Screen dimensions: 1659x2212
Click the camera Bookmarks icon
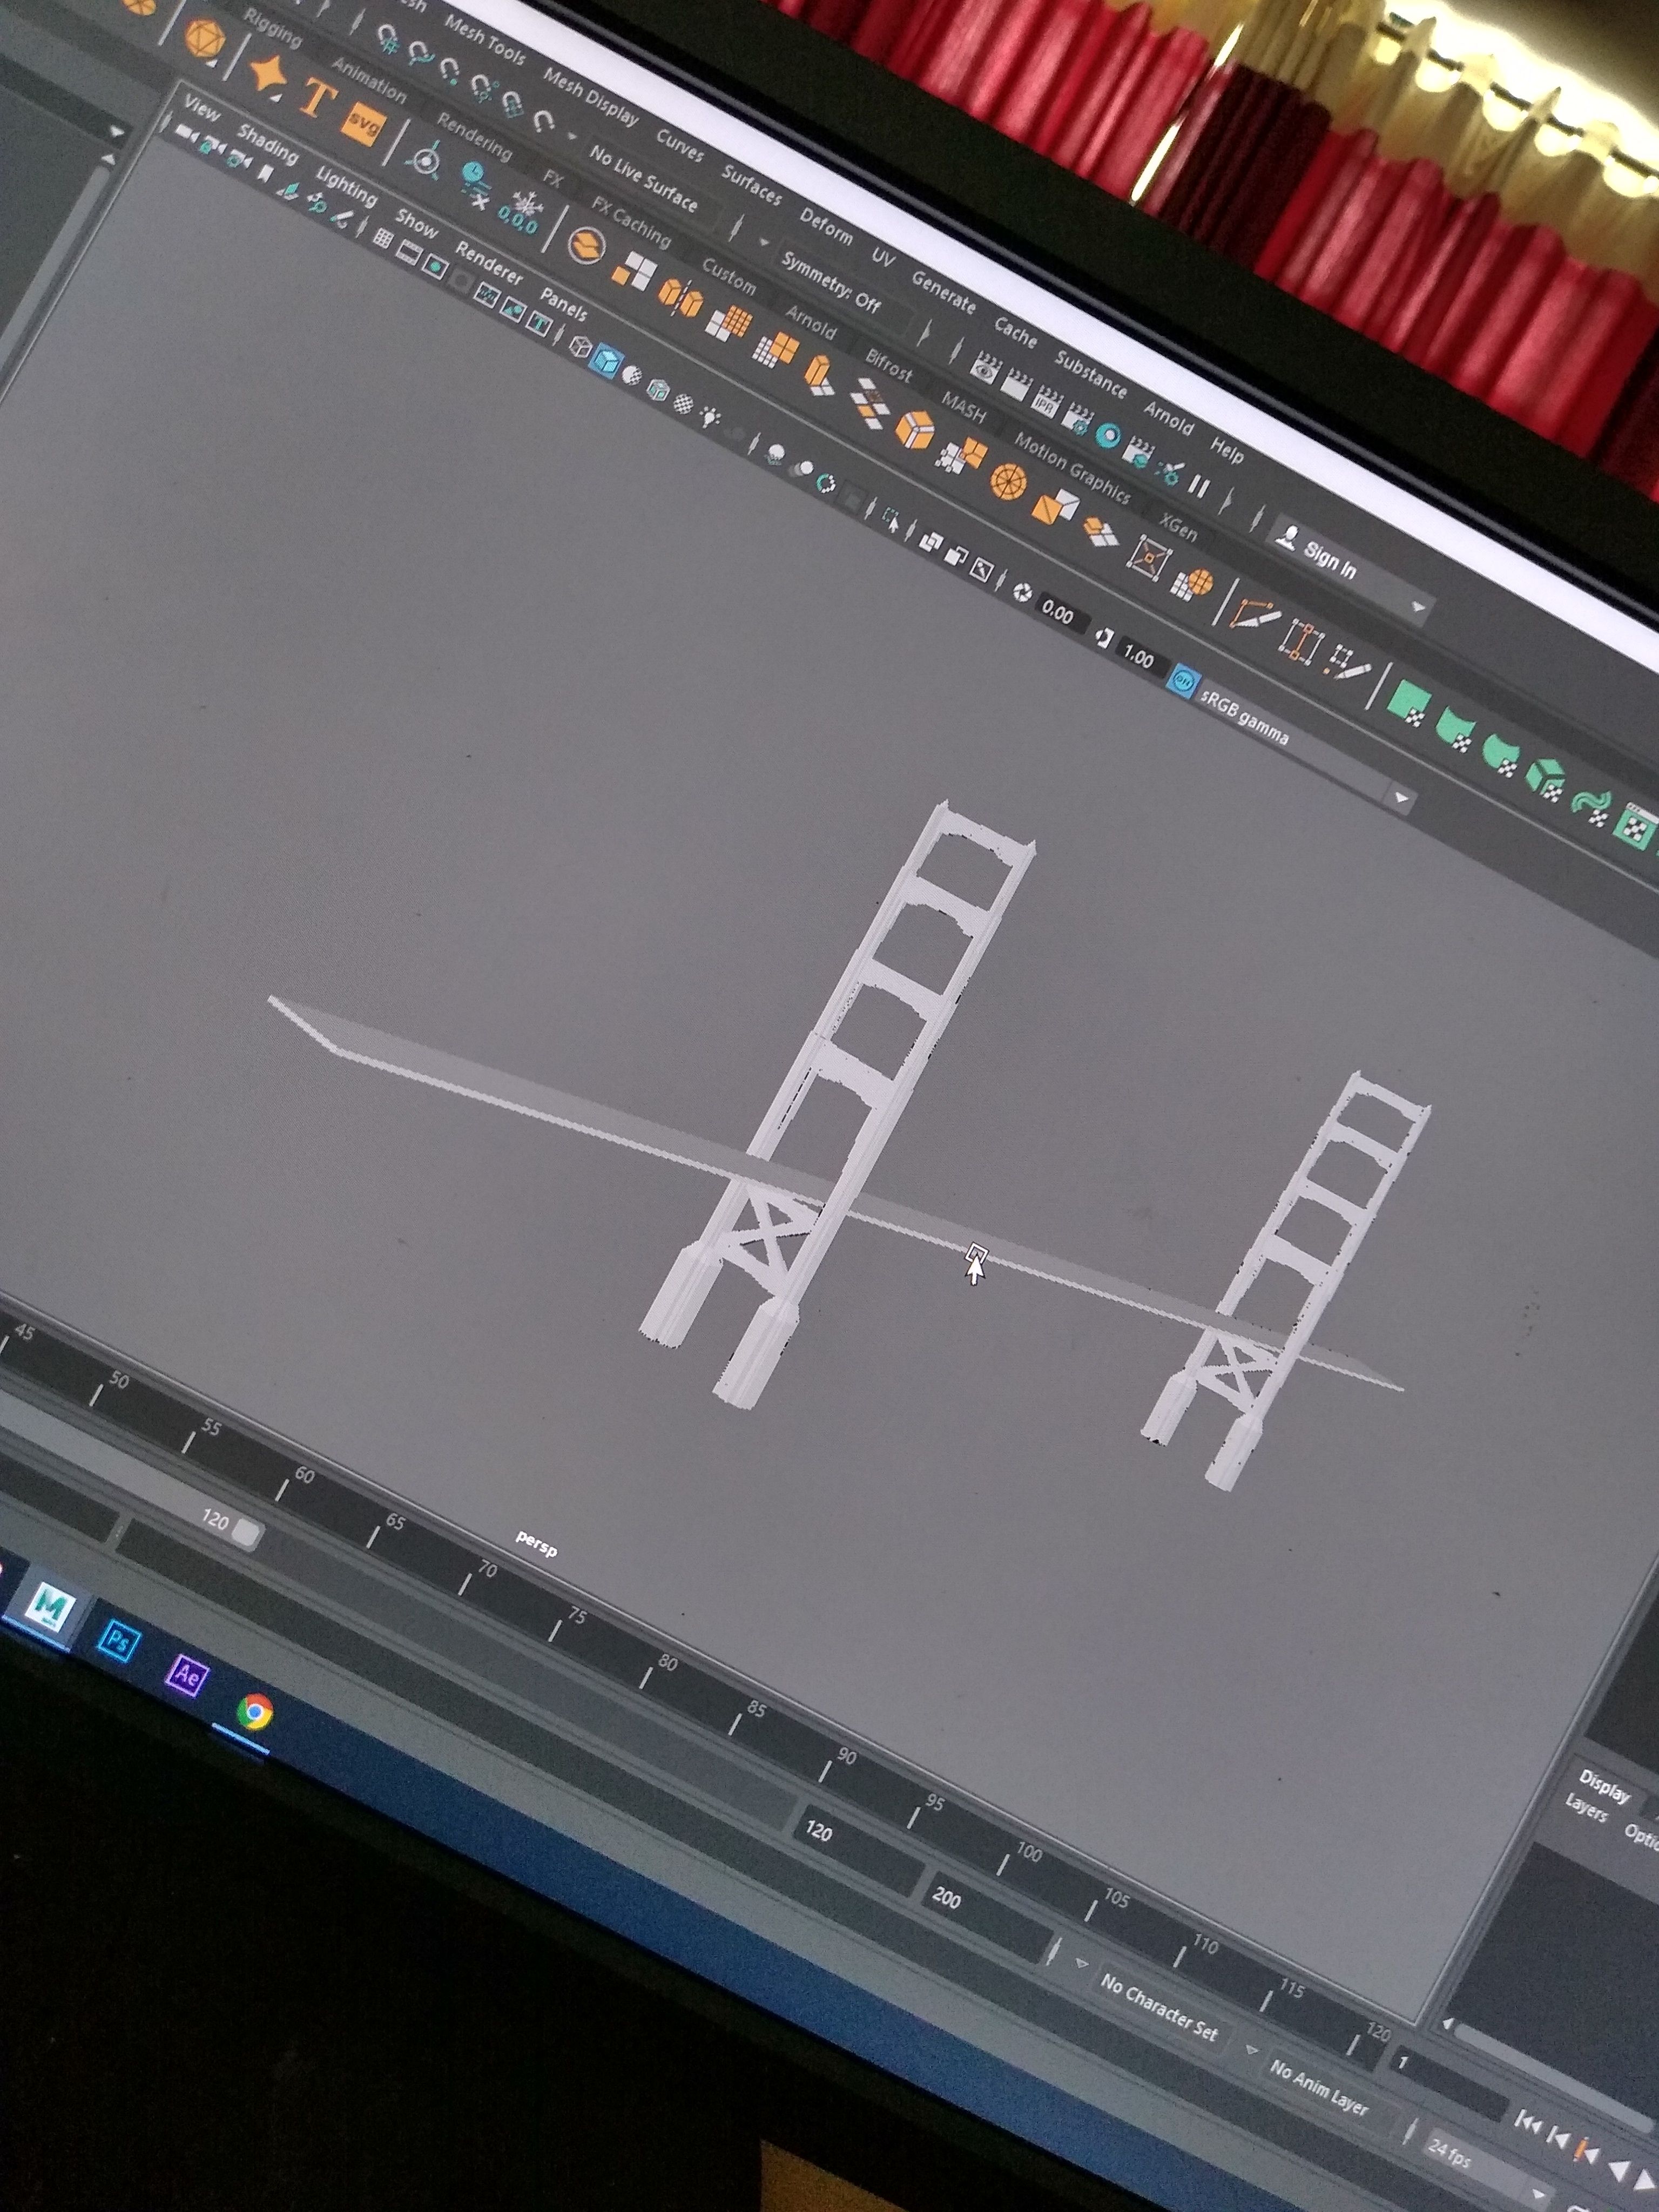pyautogui.click(x=264, y=172)
